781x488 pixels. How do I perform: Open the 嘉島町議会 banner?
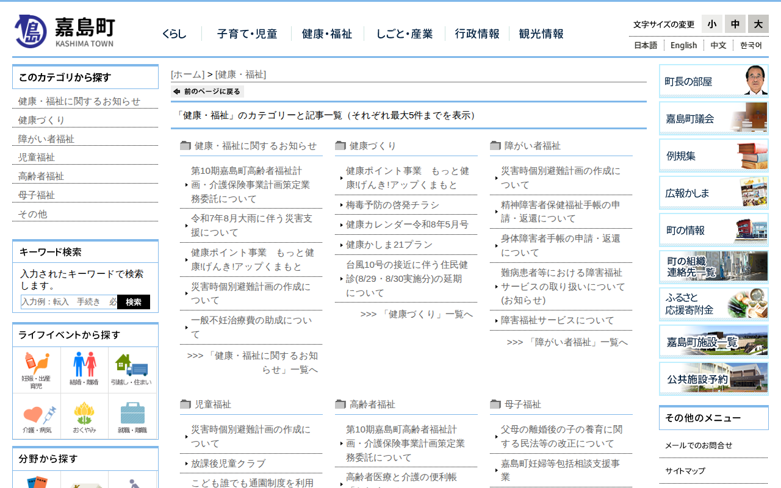(x=714, y=118)
